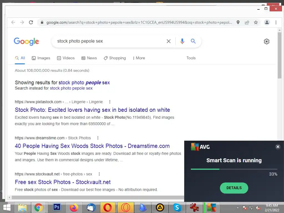The image size is (284, 213).
Task: Click 'Search instead for stock photo pepole sex'
Action: (71, 88)
